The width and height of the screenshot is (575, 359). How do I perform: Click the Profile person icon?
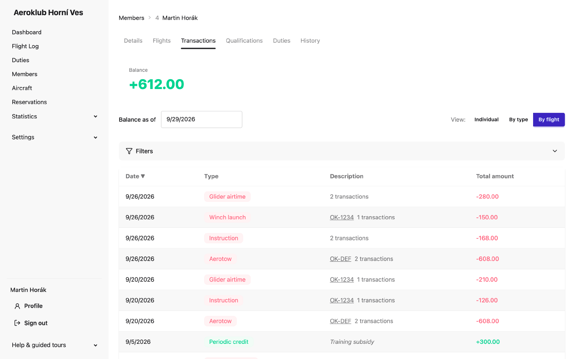coord(17,306)
